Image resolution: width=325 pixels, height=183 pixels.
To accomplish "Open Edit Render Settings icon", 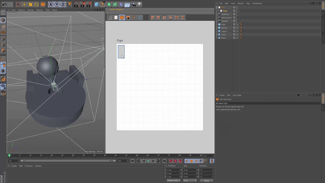I will [89, 4].
